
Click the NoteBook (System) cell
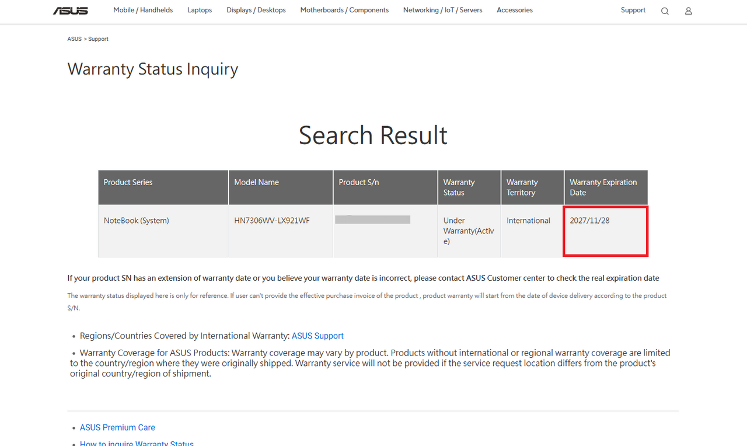point(163,231)
